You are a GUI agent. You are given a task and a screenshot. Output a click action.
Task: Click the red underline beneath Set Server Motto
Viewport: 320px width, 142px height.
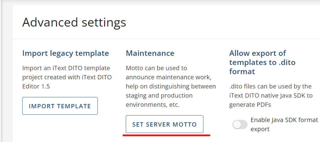[x=166, y=135]
